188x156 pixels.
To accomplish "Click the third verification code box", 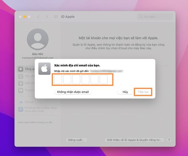I will click(76, 80).
